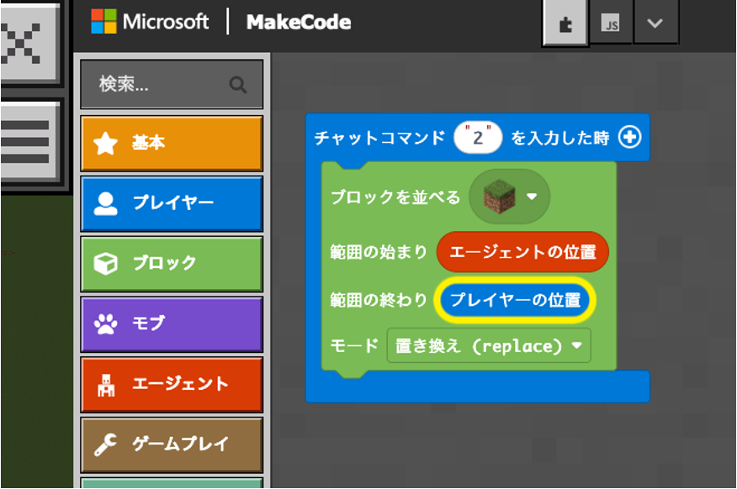Viewport: 737px width, 489px height.
Task: Select the チャットコマンド event block
Action: click(x=379, y=138)
